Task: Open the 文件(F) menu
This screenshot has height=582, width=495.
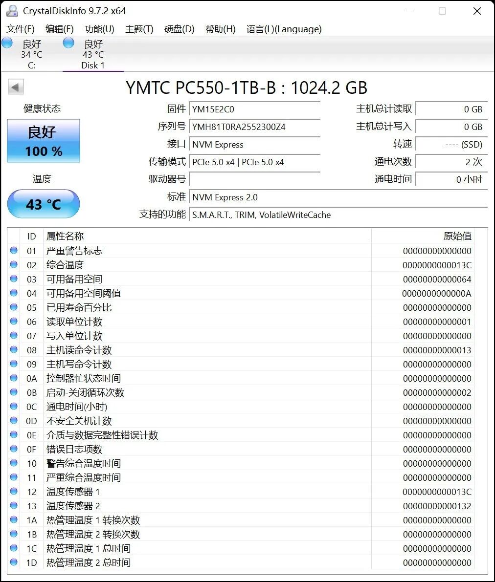Action: [x=20, y=29]
